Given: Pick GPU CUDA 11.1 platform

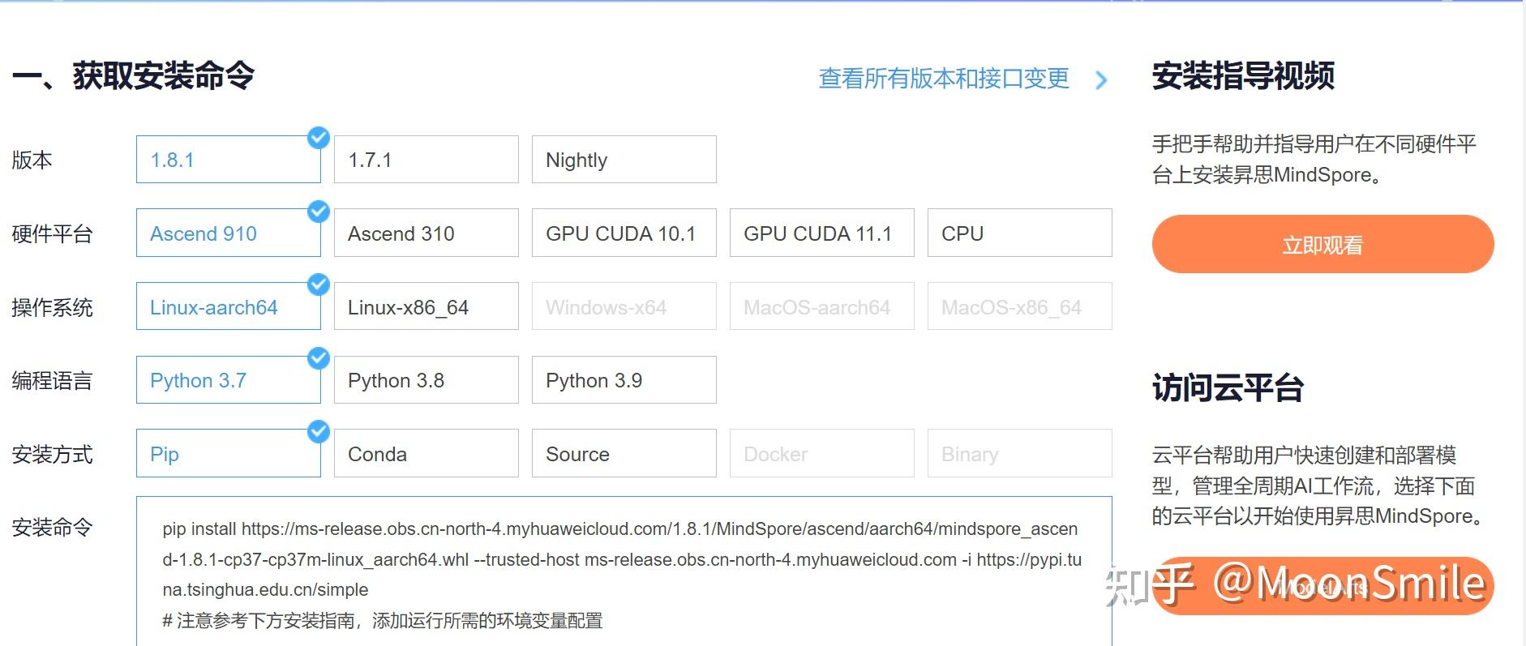Looking at the screenshot, I should pyautogui.click(x=821, y=233).
